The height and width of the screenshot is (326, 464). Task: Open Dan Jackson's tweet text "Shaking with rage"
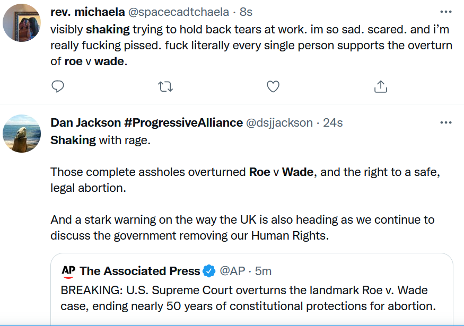[x=100, y=140]
